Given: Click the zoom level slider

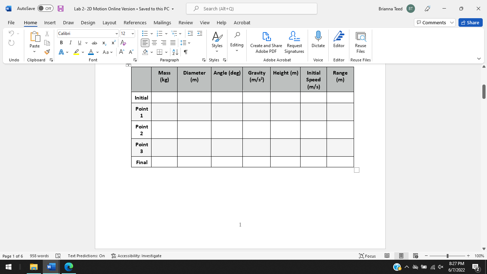Looking at the screenshot, I should (x=447, y=256).
